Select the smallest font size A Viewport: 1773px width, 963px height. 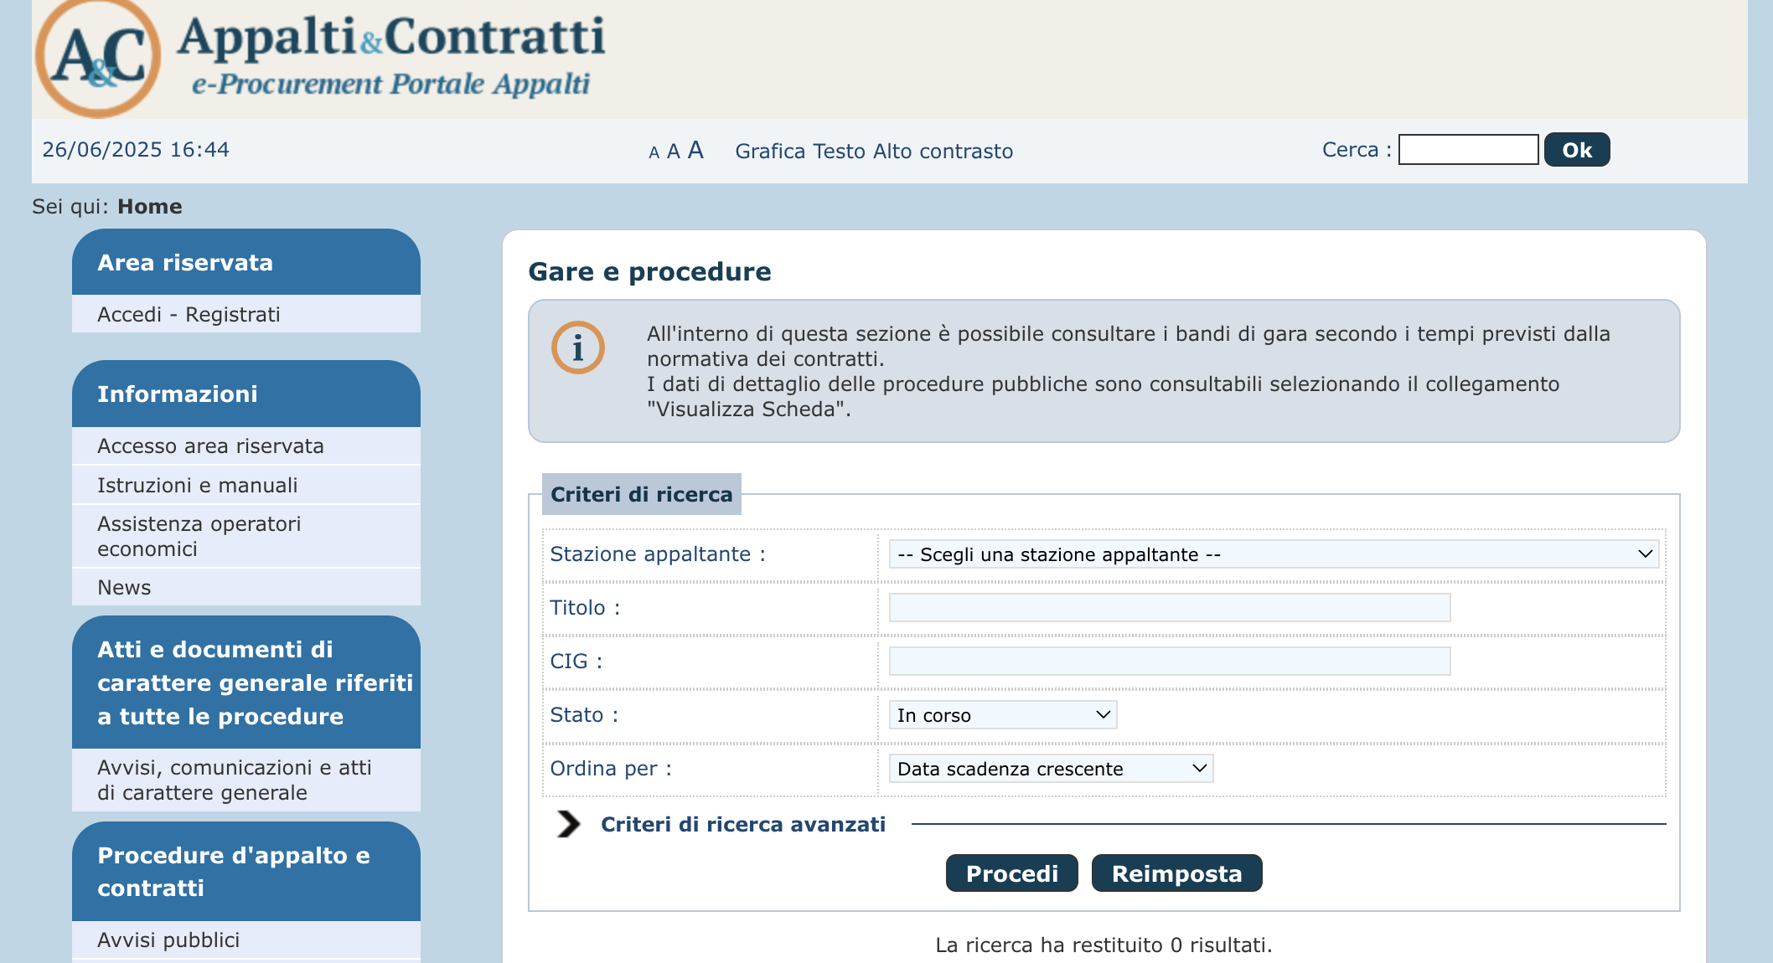(654, 152)
